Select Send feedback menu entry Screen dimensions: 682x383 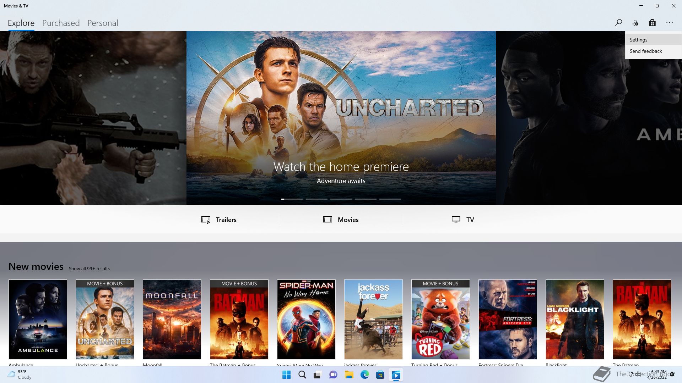[654, 51]
